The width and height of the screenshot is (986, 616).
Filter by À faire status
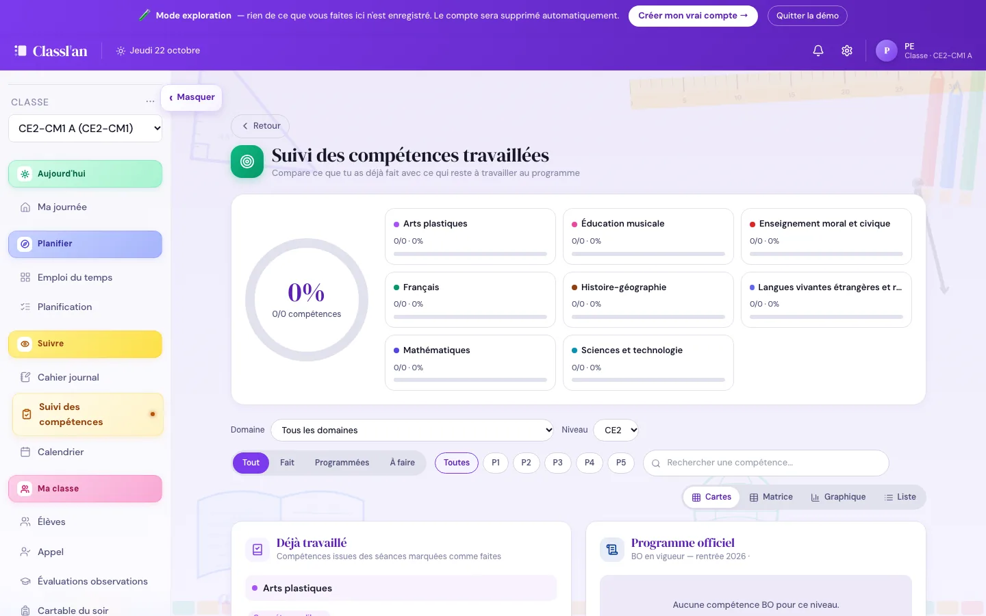403,463
